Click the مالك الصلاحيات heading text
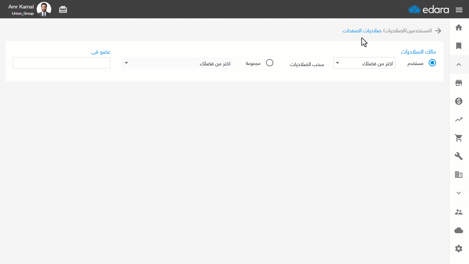The height and width of the screenshot is (264, 469). click(418, 52)
